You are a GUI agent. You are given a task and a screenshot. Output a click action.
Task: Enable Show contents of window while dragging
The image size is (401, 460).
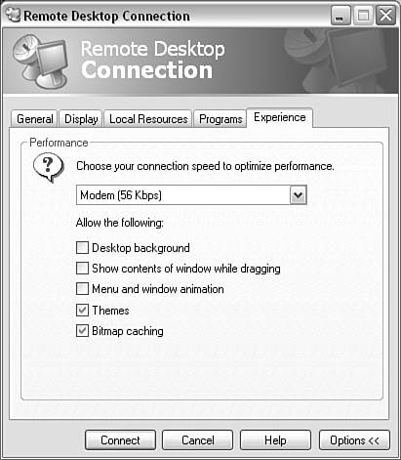[82, 269]
